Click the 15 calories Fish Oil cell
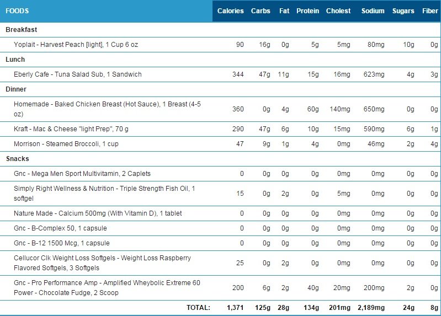 tap(240, 194)
